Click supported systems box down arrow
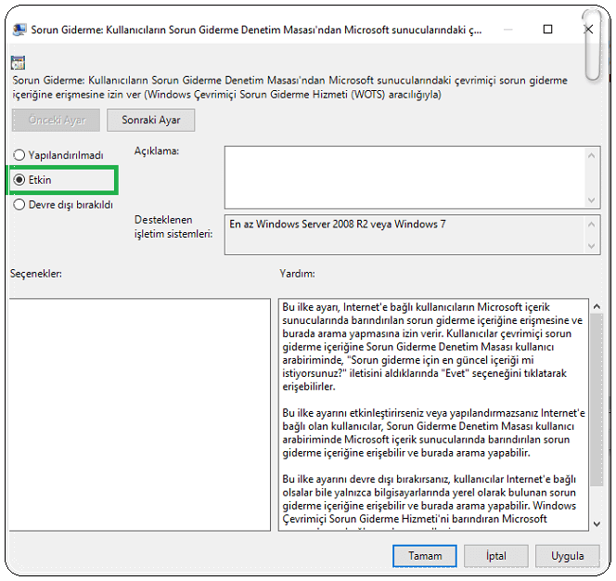This screenshot has width=616, height=581. coord(591,246)
